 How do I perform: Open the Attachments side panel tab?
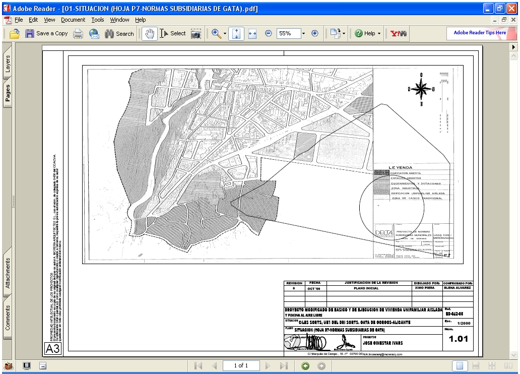(8, 273)
